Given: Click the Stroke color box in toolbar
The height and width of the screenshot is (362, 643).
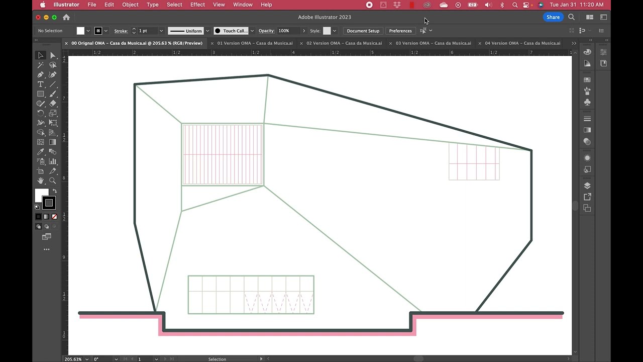Looking at the screenshot, I should 49,203.
